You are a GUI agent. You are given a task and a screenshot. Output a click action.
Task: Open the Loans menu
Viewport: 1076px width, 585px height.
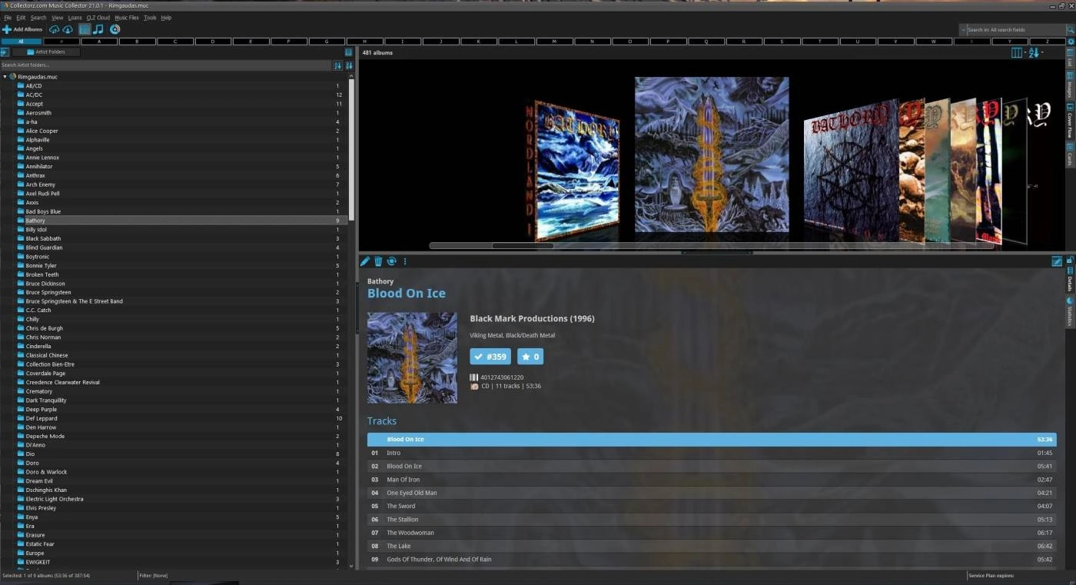(75, 17)
